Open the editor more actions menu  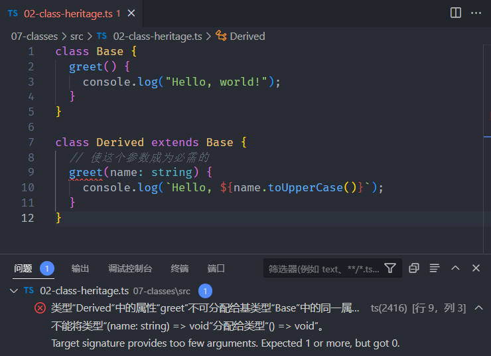pos(476,13)
